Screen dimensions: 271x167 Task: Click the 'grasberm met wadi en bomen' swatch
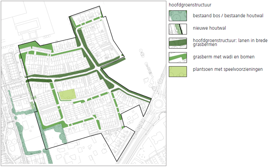click(178, 58)
